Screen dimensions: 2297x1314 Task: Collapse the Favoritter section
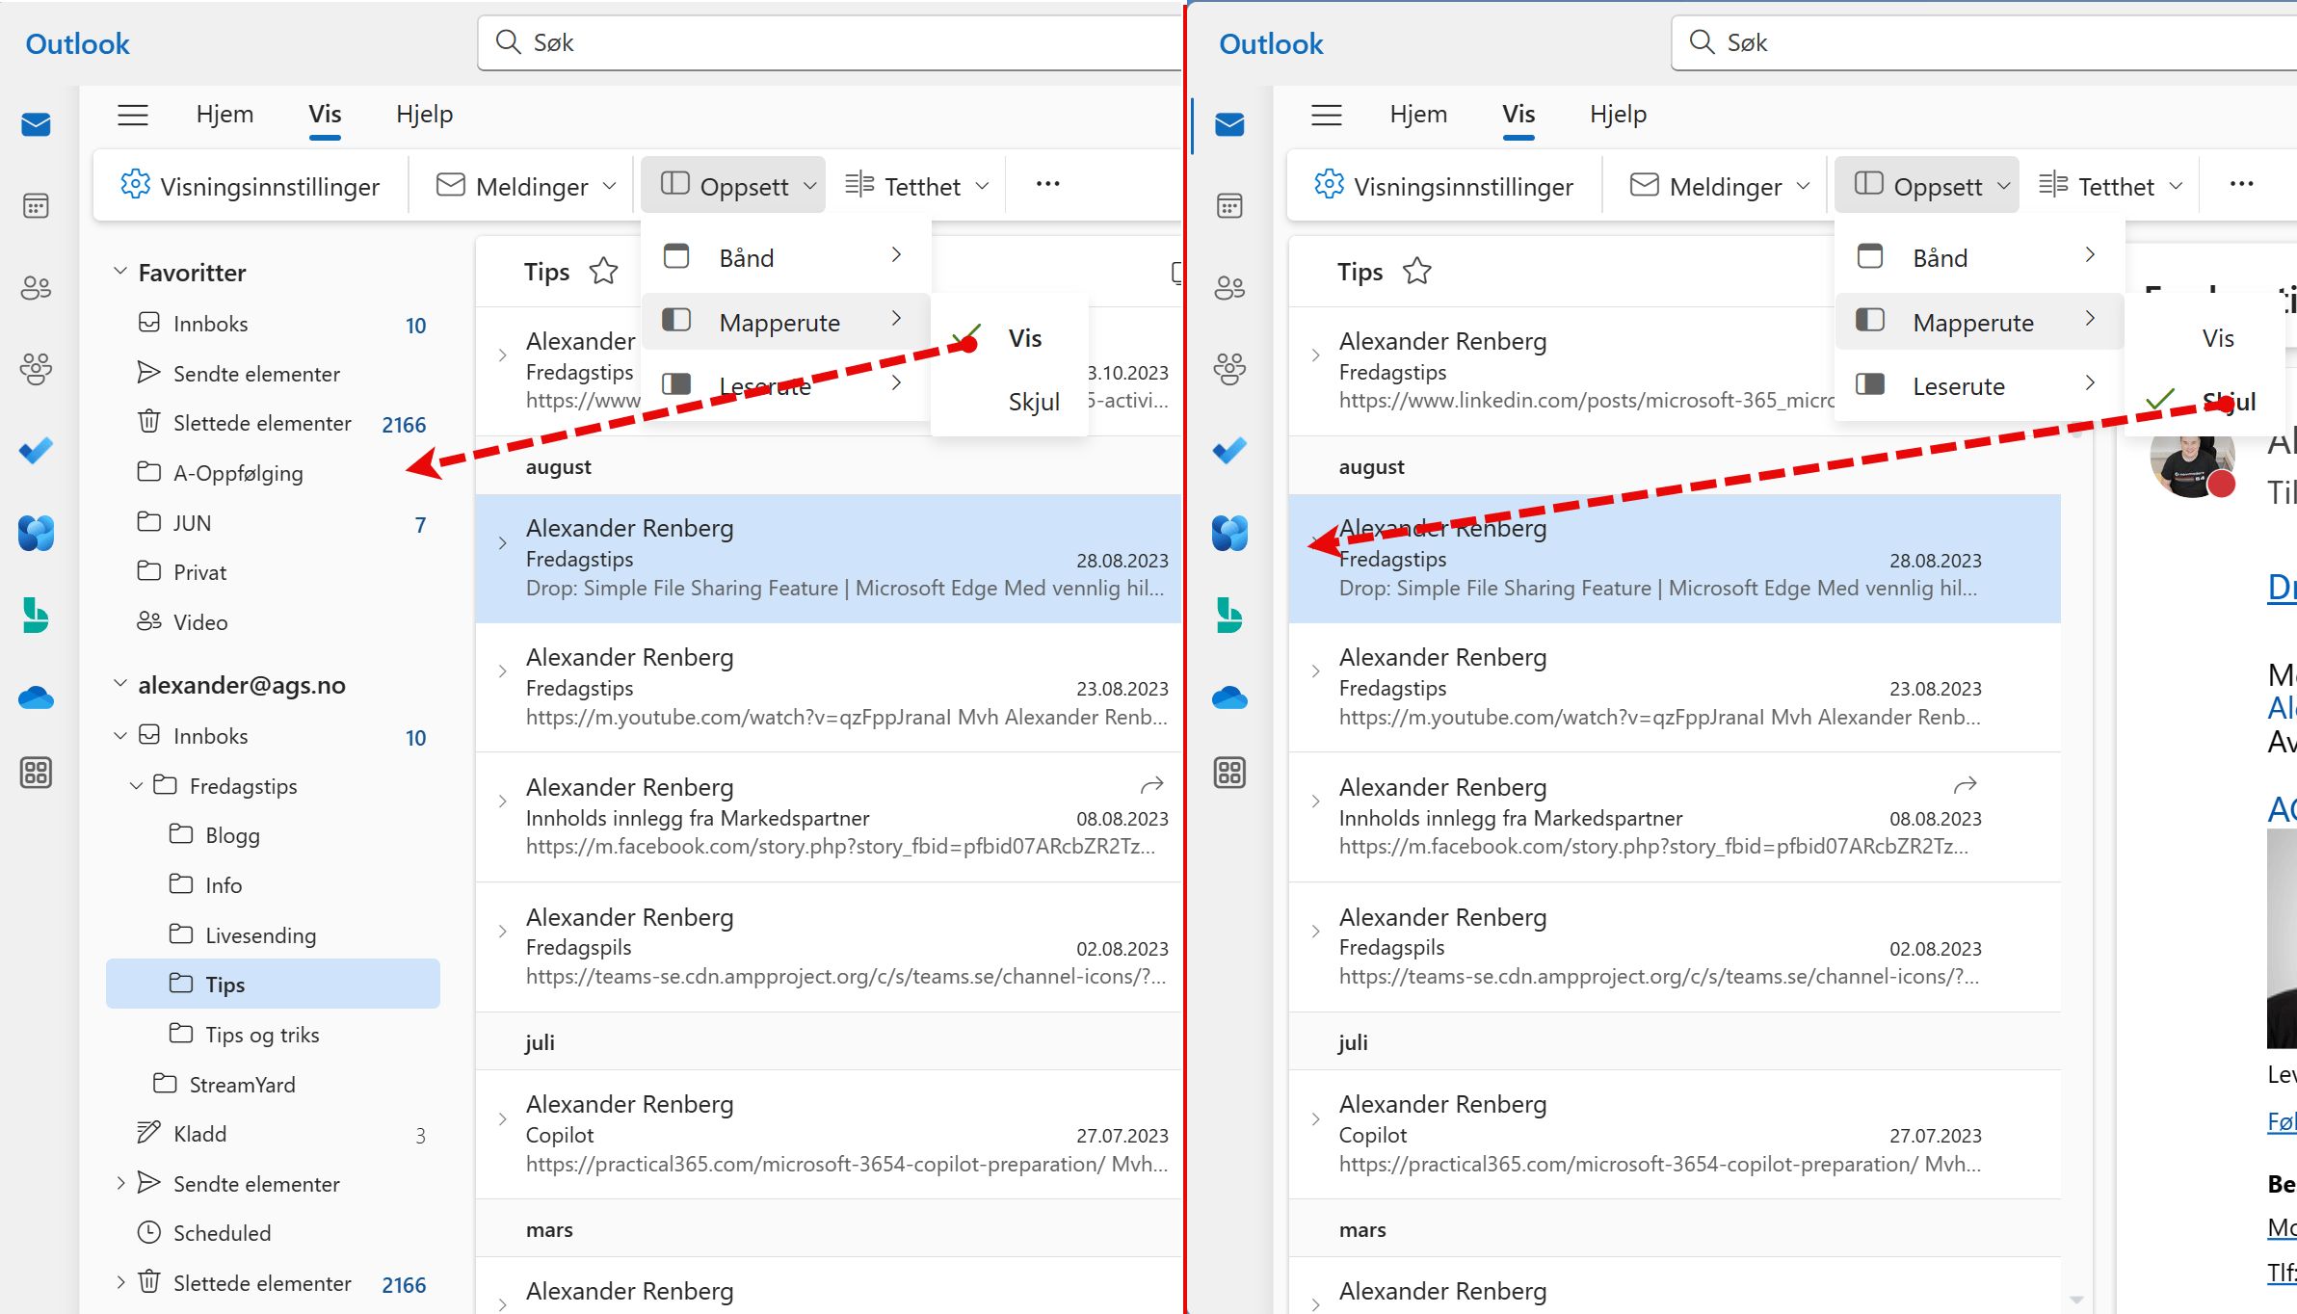point(120,272)
